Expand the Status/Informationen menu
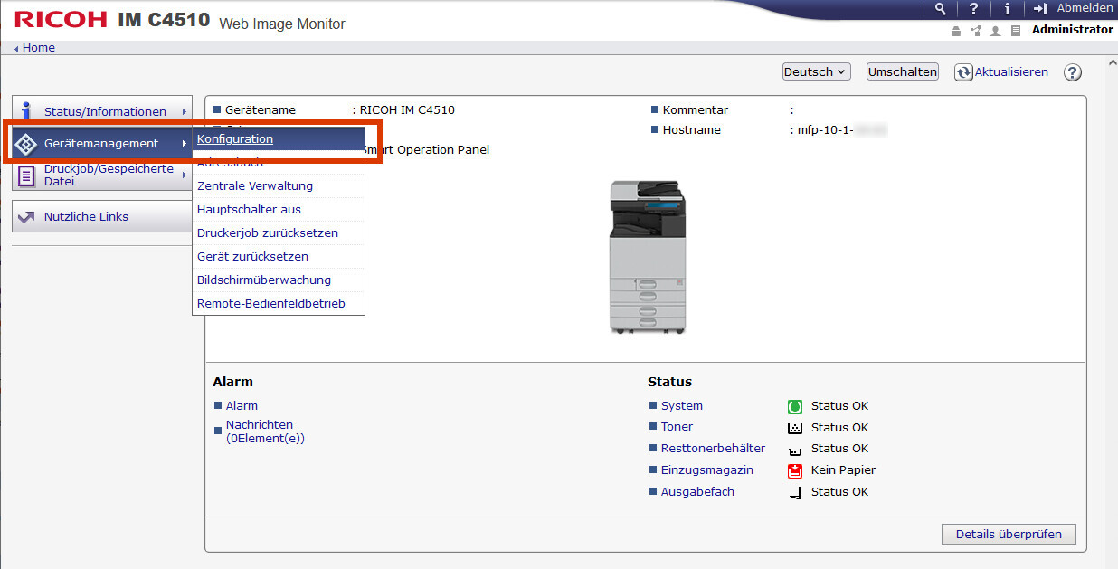Viewport: 1118px width, 569px height. [x=102, y=111]
